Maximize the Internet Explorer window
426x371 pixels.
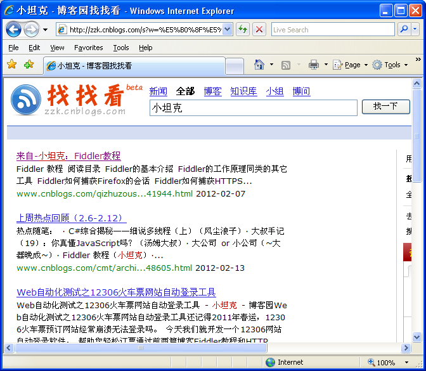pos(401,11)
